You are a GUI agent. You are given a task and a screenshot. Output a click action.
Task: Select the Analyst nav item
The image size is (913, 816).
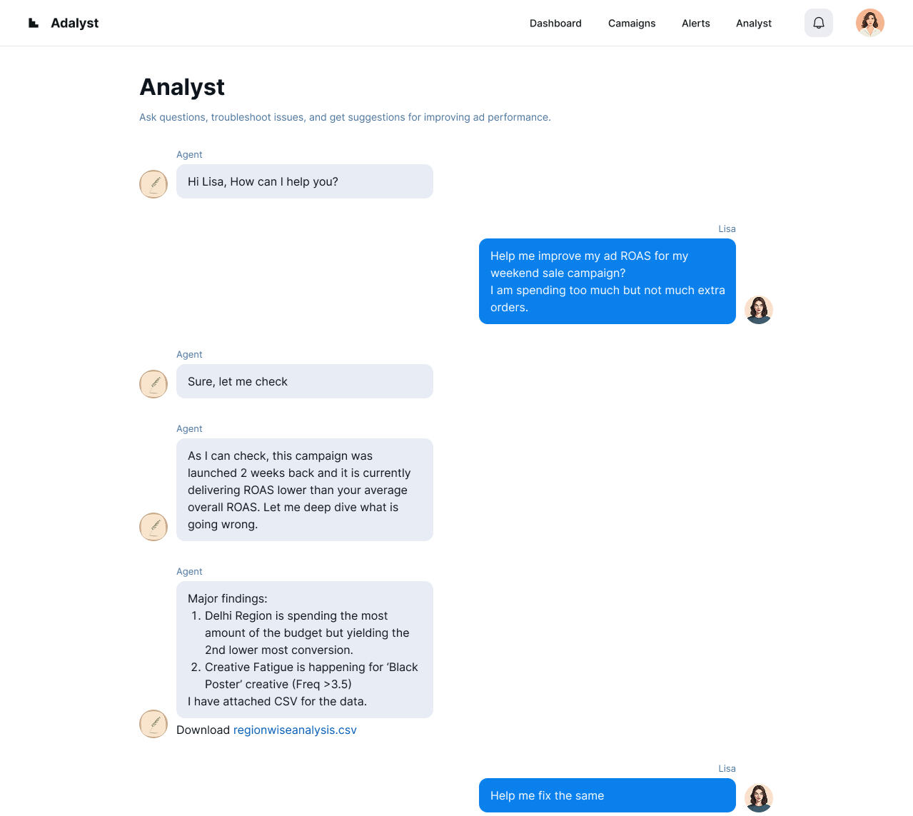(754, 24)
